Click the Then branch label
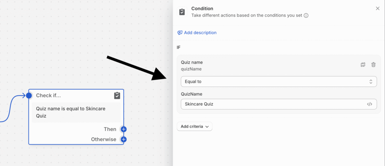 tap(110, 129)
